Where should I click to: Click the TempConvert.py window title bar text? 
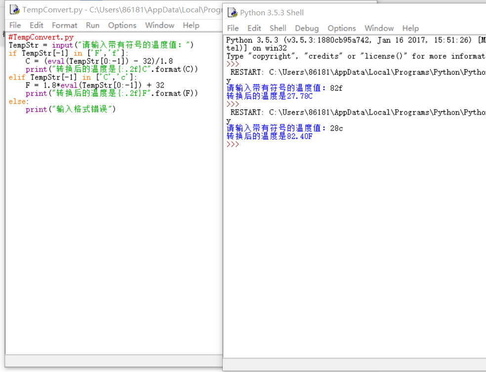click(x=122, y=10)
